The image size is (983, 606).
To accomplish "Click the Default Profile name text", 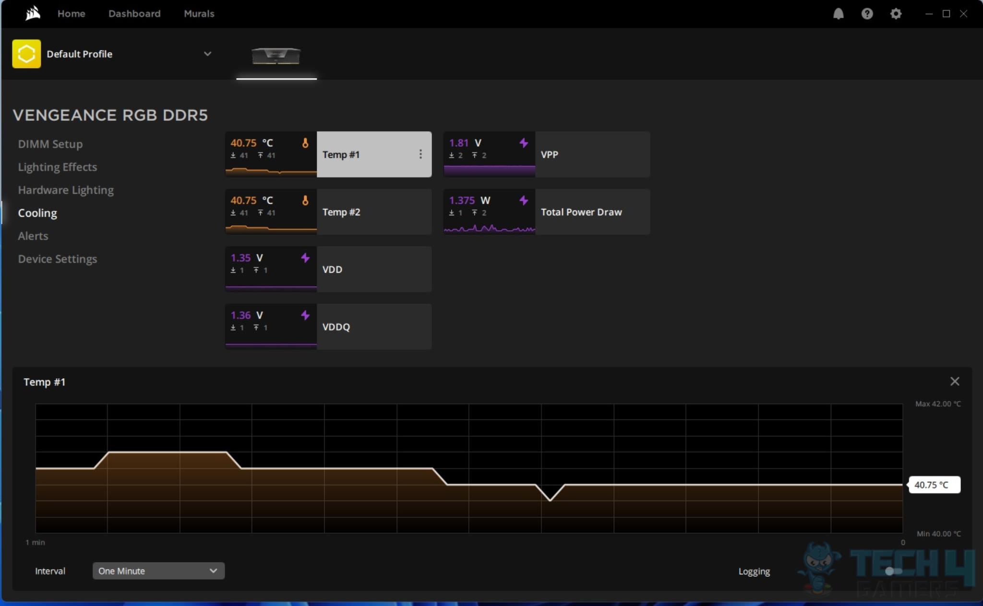I will click(x=80, y=54).
